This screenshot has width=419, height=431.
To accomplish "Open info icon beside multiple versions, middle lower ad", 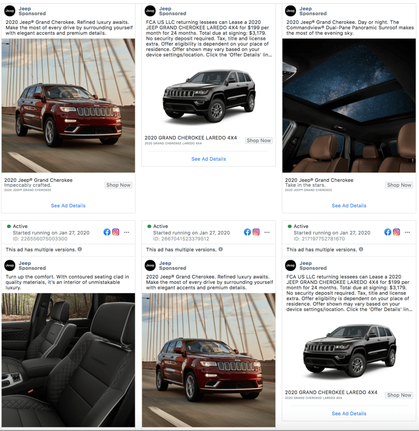I will (x=221, y=249).
